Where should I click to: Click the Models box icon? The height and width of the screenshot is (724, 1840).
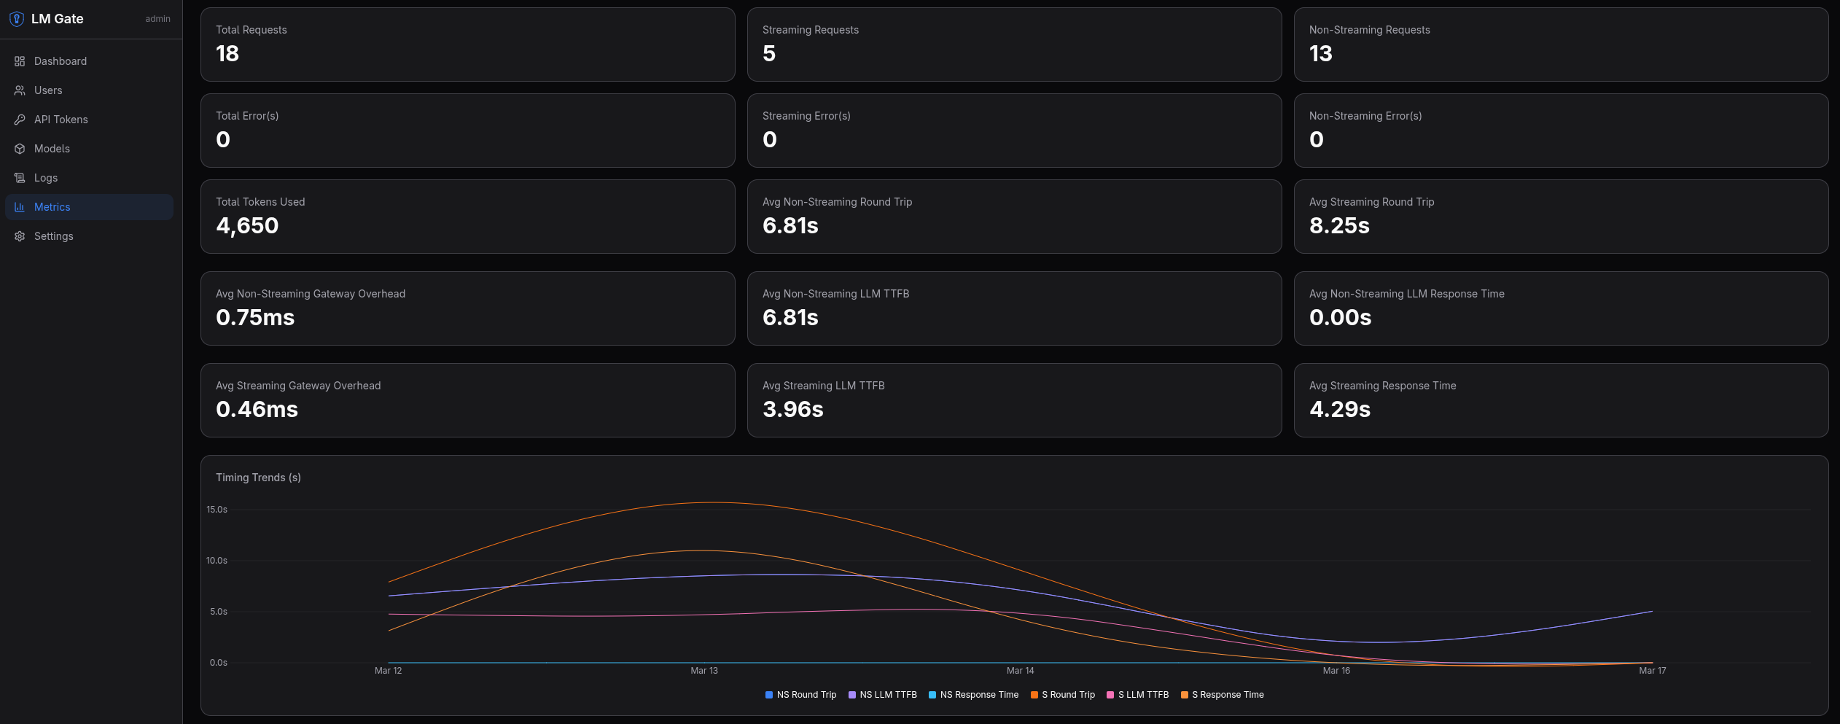(20, 149)
